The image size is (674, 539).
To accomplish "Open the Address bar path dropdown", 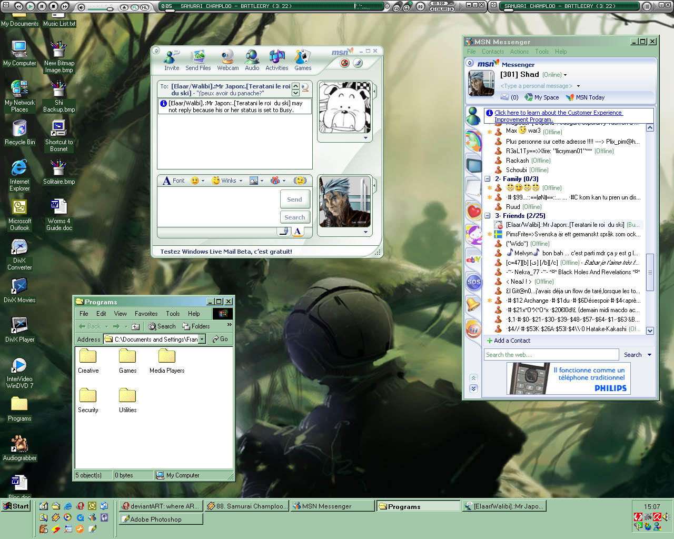I will tap(202, 340).
